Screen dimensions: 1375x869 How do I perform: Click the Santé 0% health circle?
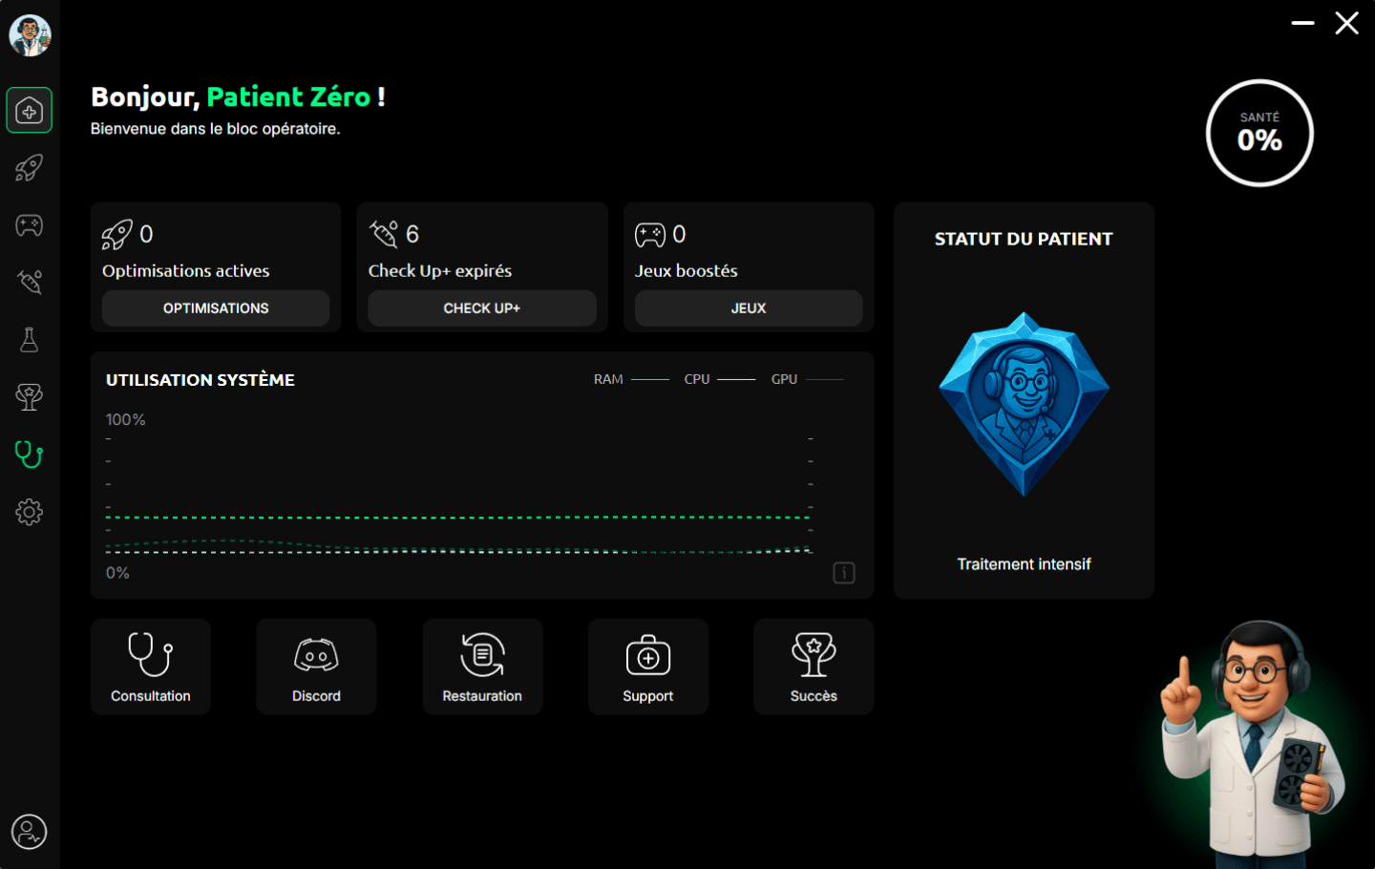click(1259, 133)
